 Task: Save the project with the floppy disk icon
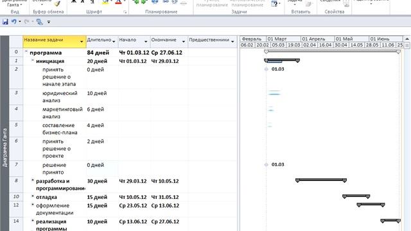[x=5, y=22]
